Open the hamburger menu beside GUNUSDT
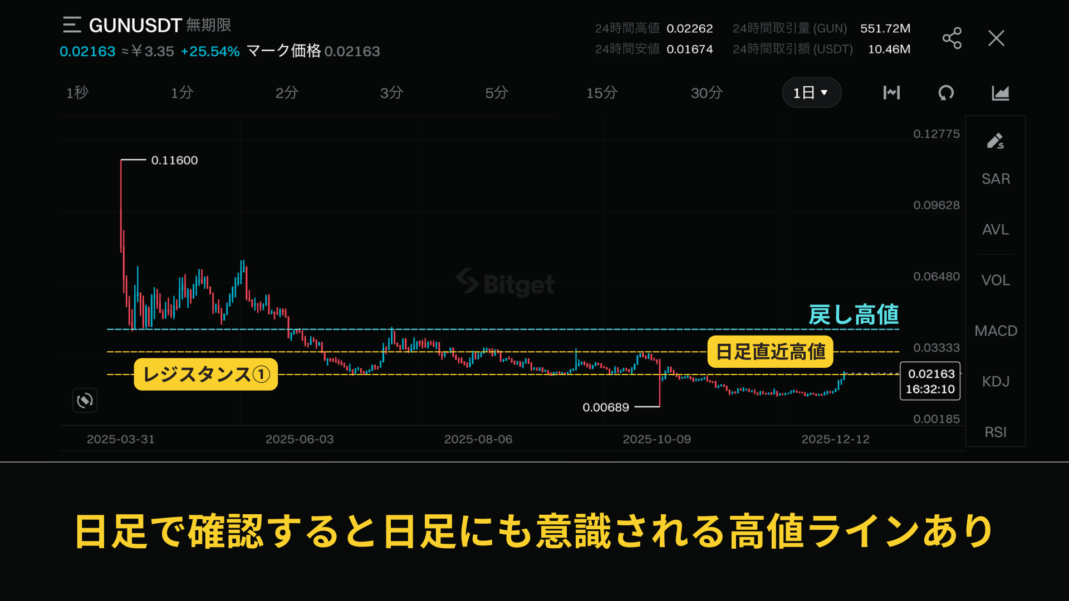The height and width of the screenshot is (601, 1069). tap(72, 25)
